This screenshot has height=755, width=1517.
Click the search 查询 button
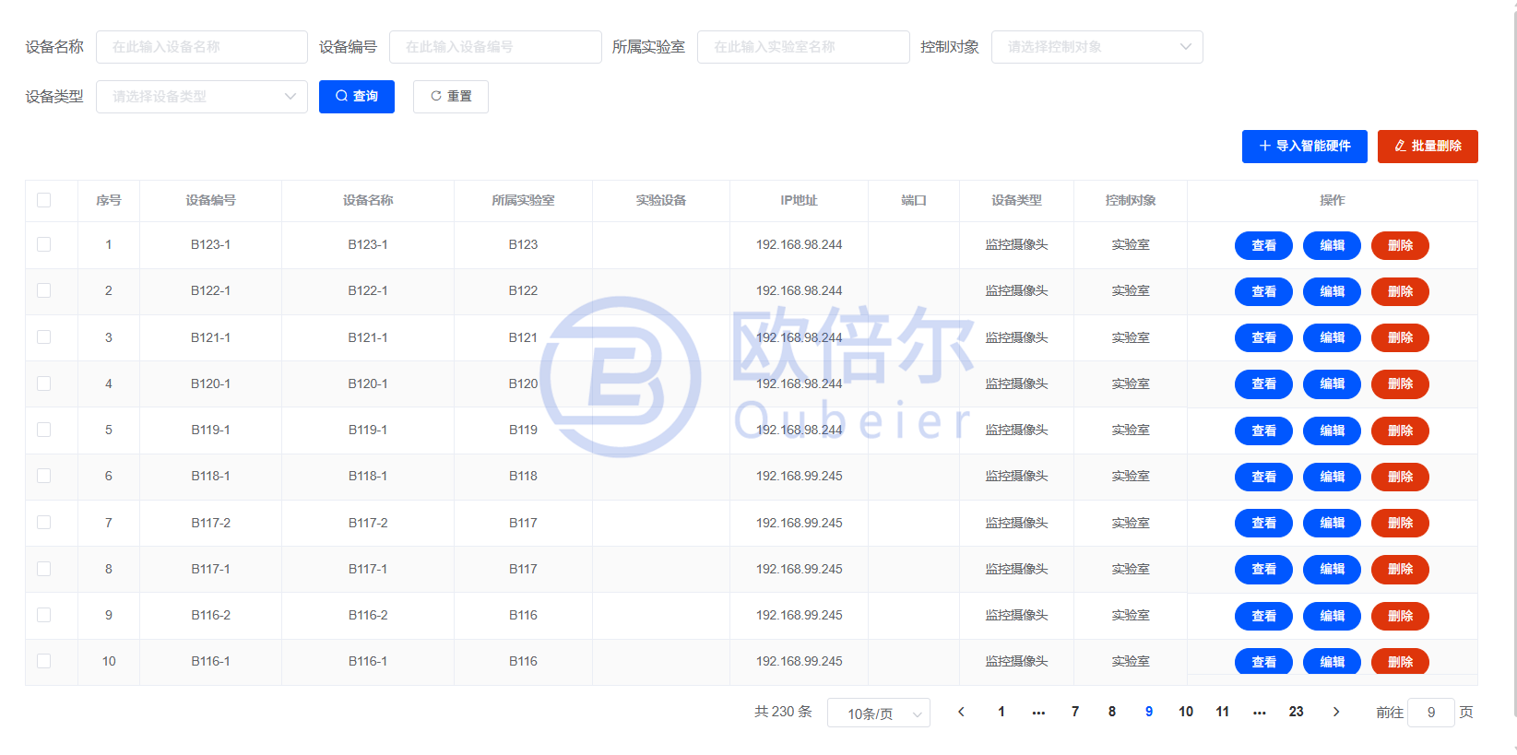(x=357, y=97)
